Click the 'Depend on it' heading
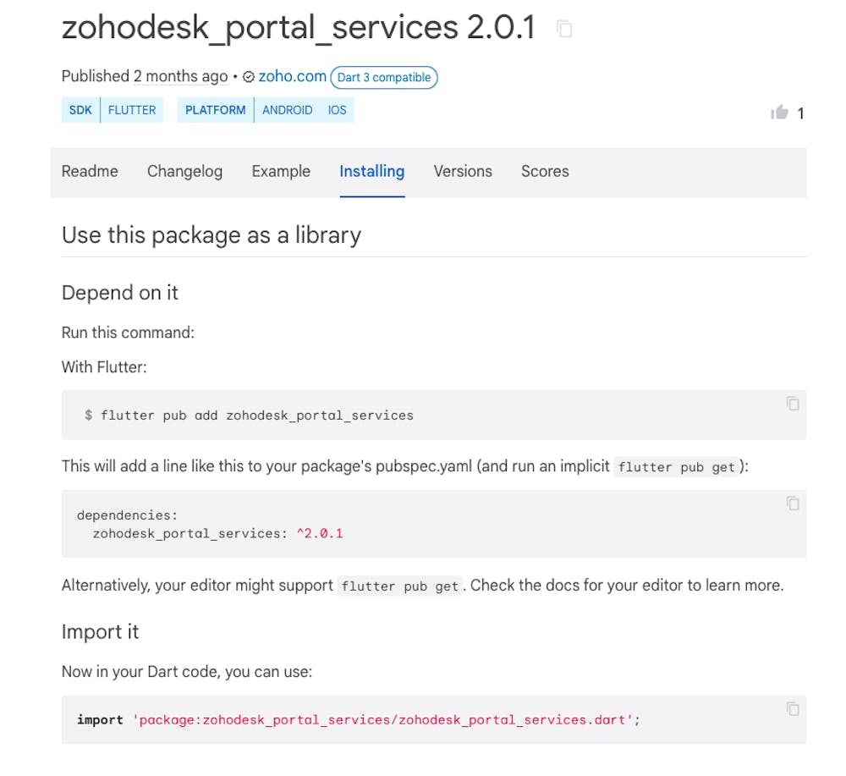Screen dimensions: 846x776 pyautogui.click(x=120, y=293)
